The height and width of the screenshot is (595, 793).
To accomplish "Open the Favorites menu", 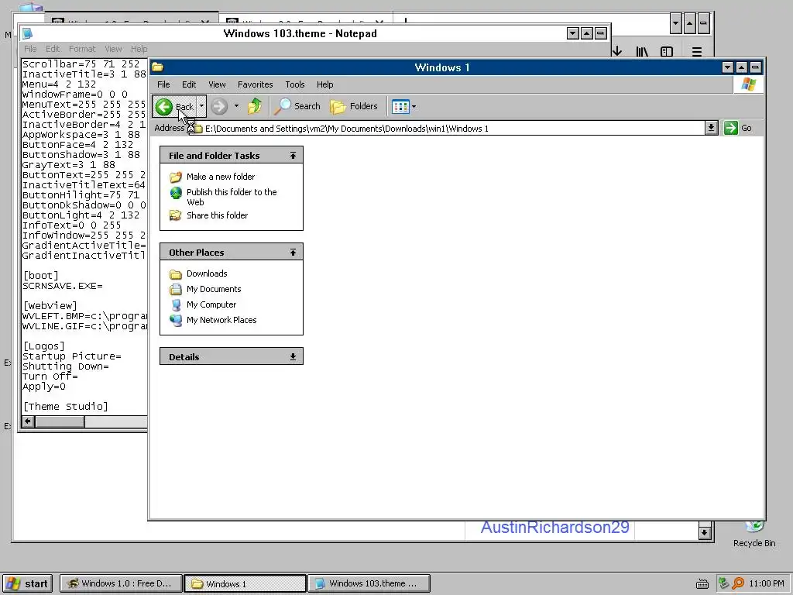I will point(256,84).
